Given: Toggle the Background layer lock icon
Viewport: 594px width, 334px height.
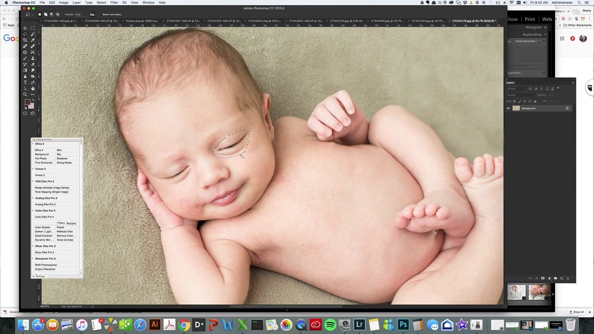Looking at the screenshot, I should click(567, 108).
